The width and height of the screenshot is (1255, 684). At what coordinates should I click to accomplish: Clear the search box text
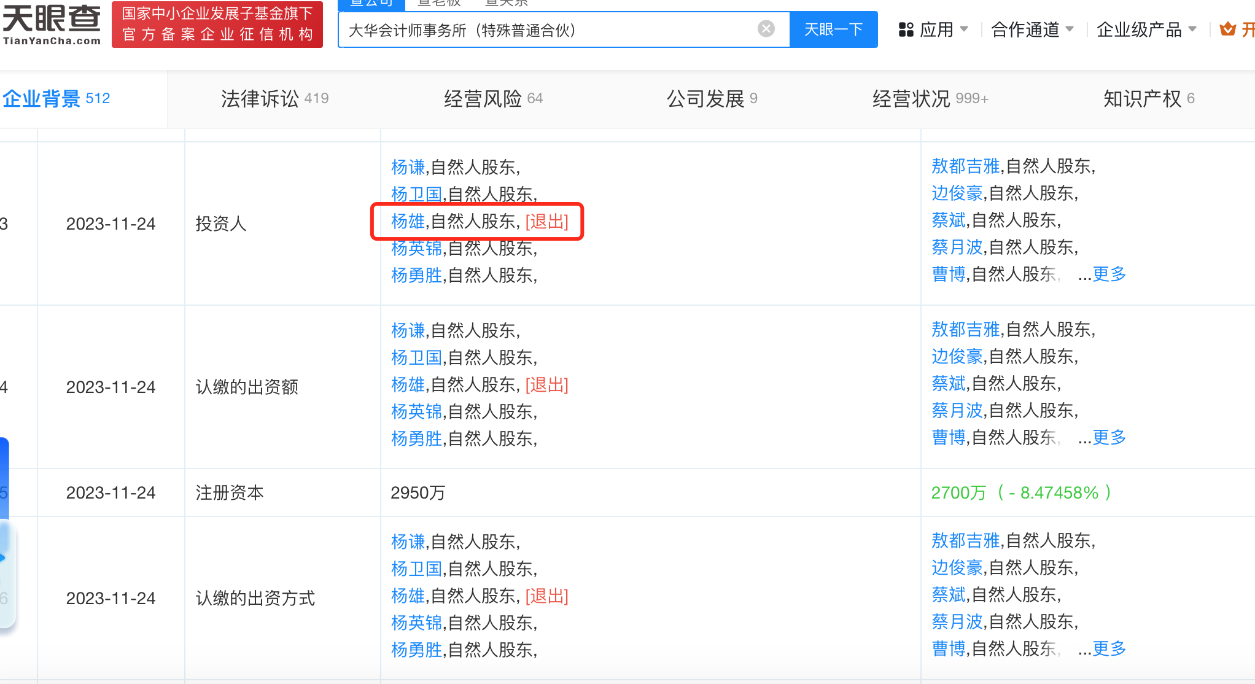pos(766,29)
